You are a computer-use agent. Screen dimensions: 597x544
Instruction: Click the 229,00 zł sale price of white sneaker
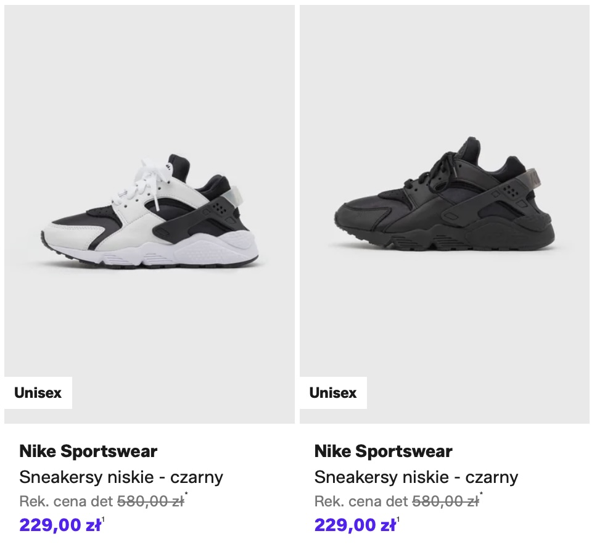coord(60,525)
